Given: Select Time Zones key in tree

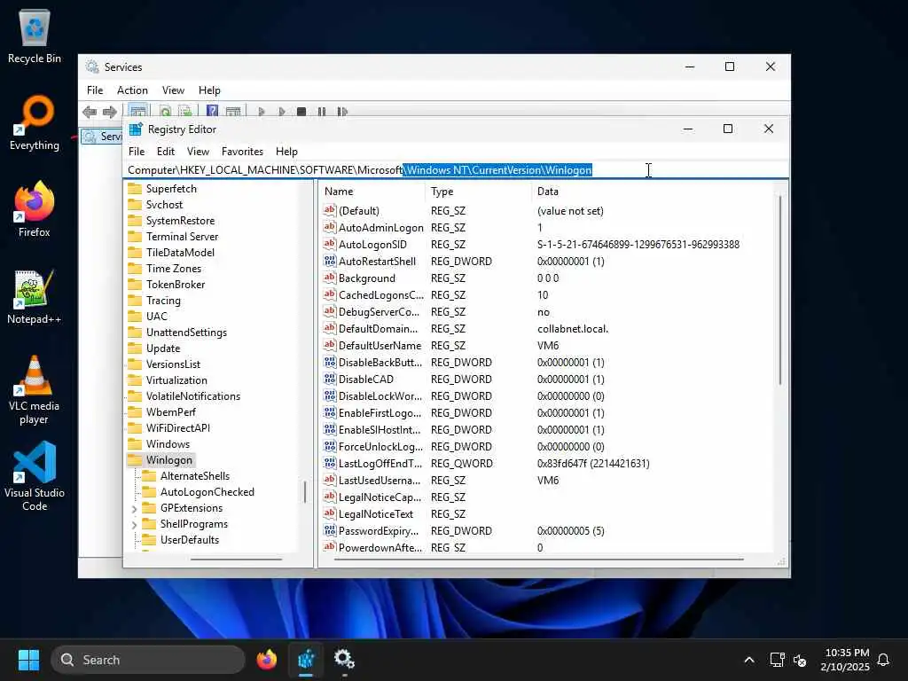Looking at the screenshot, I should [x=174, y=268].
